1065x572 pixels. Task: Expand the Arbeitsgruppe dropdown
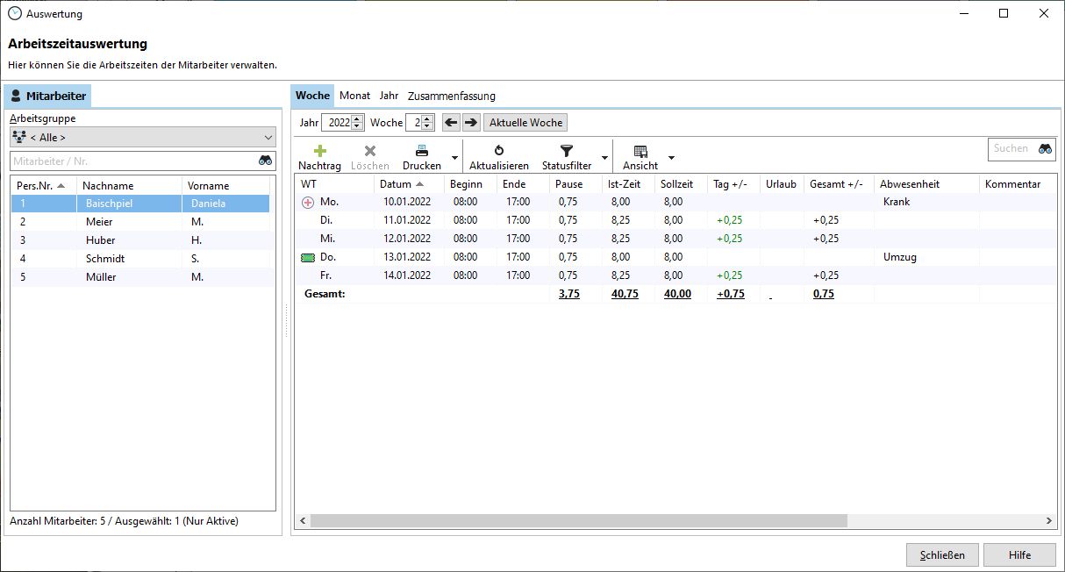tap(268, 138)
